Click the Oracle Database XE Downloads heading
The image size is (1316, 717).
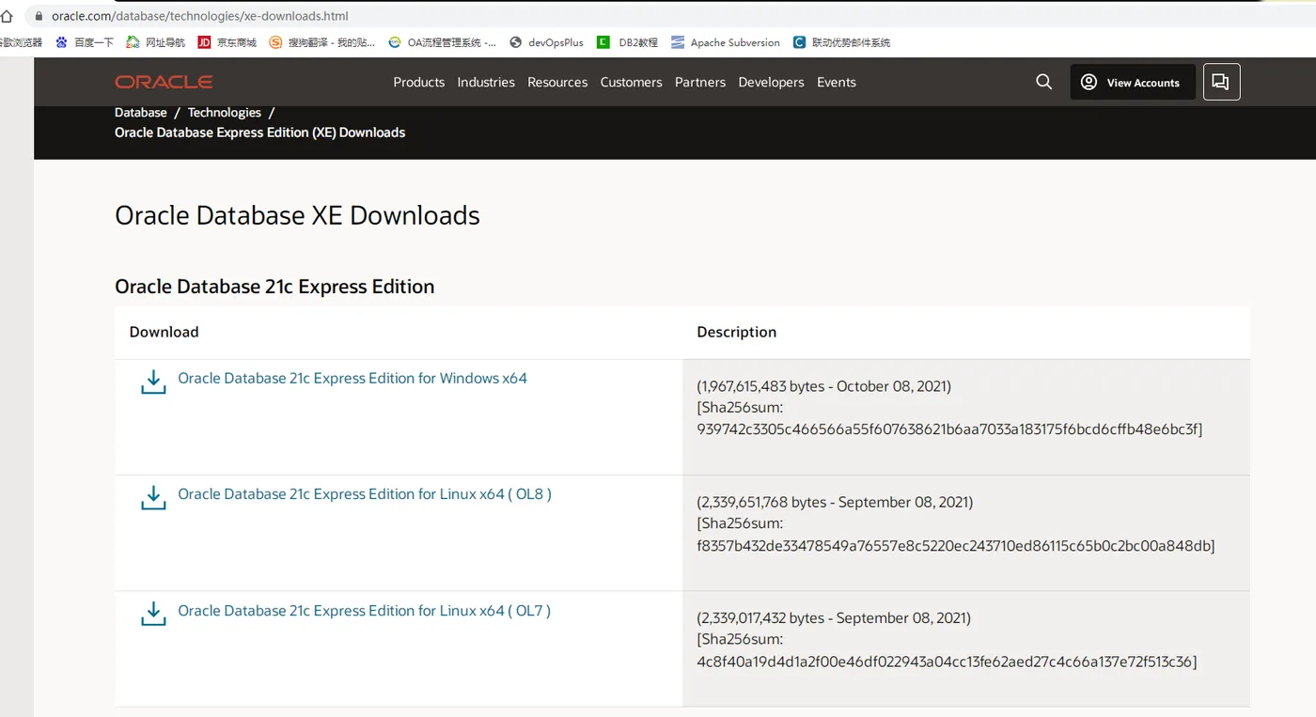[297, 215]
